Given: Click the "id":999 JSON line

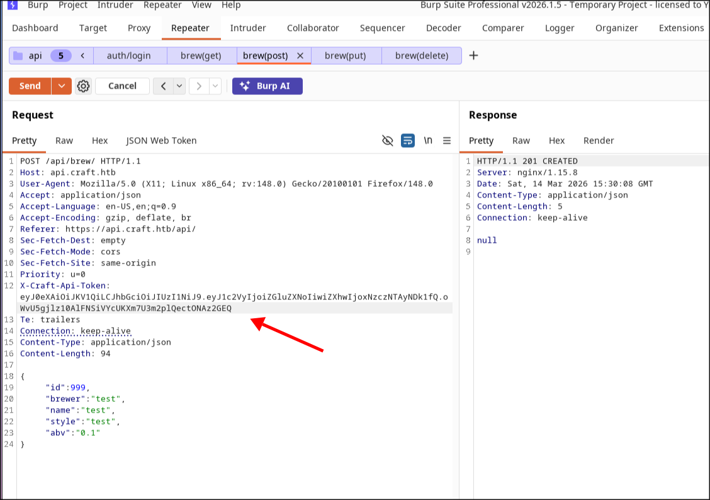Looking at the screenshot, I should 67,387.
